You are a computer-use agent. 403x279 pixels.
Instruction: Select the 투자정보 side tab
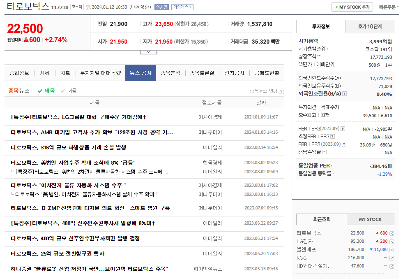321,26
